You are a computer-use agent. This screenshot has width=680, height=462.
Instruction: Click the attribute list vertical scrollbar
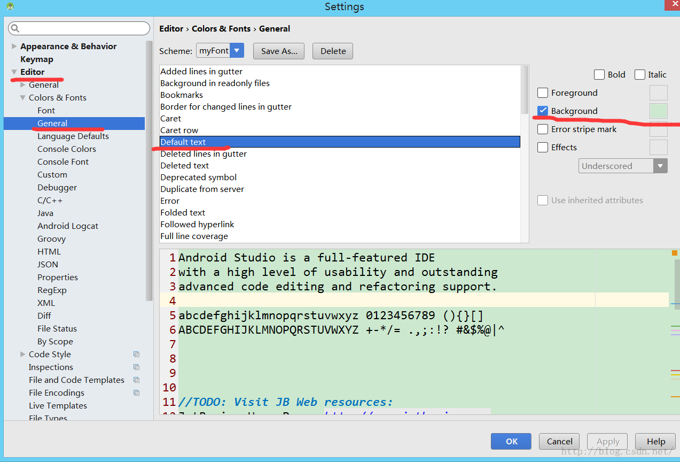pos(525,90)
